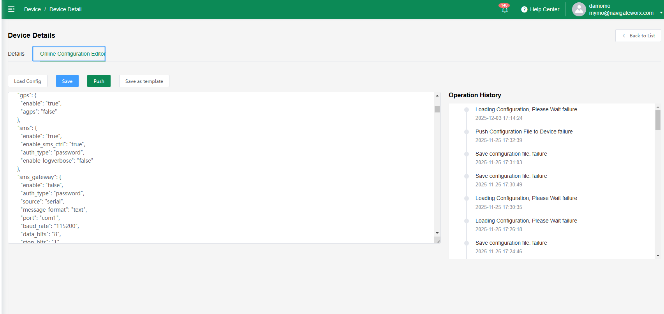Click Save as template button
664x314 pixels.
144,81
